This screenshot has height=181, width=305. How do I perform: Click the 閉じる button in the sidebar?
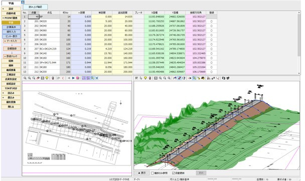pos(11,107)
